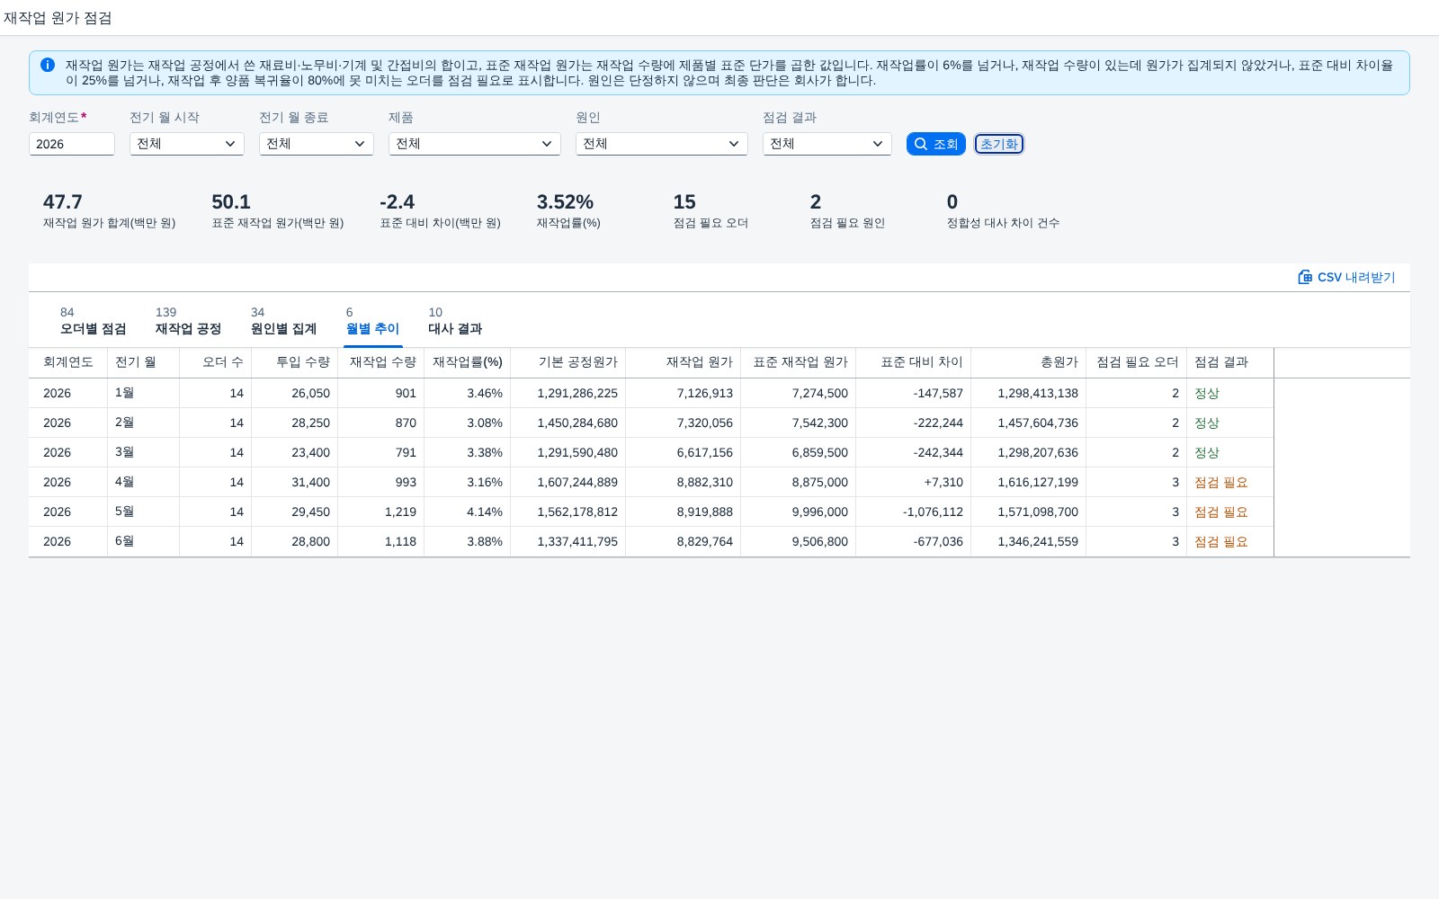Click the 정상 status in 2월 row

tap(1207, 423)
